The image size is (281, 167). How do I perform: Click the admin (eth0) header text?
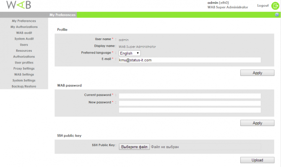(218, 3)
